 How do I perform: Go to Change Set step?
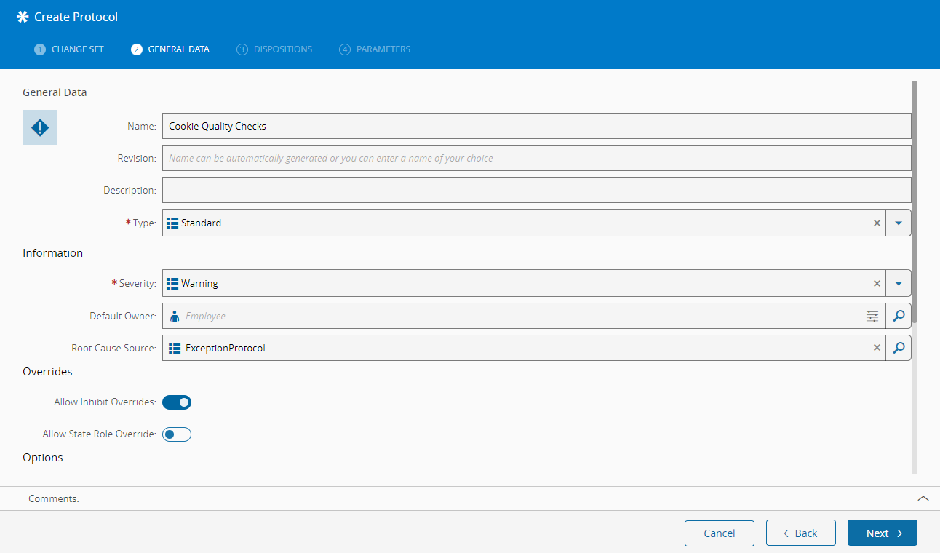[x=70, y=49]
